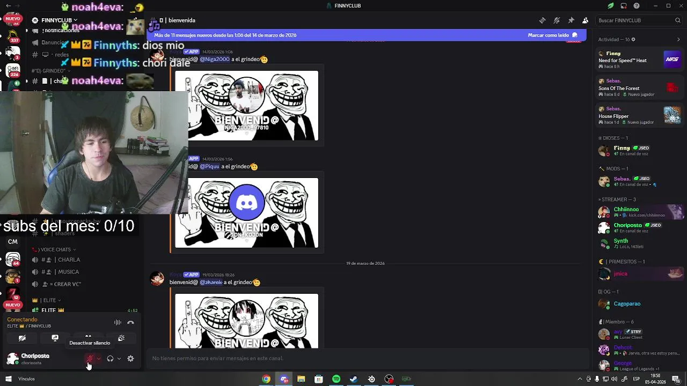The width and height of the screenshot is (687, 386).
Task: Collapse the ELITE category
Action: click(47, 300)
